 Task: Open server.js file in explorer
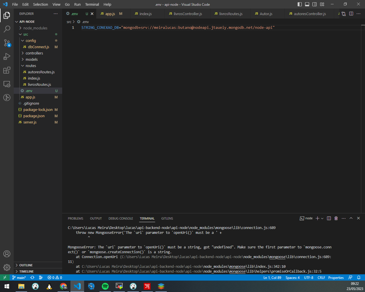coord(38,122)
